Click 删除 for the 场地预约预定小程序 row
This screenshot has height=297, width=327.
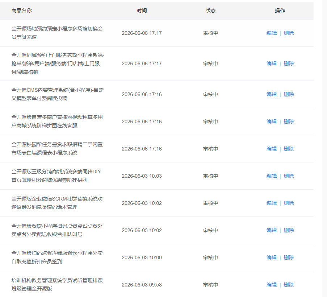tap(289, 33)
